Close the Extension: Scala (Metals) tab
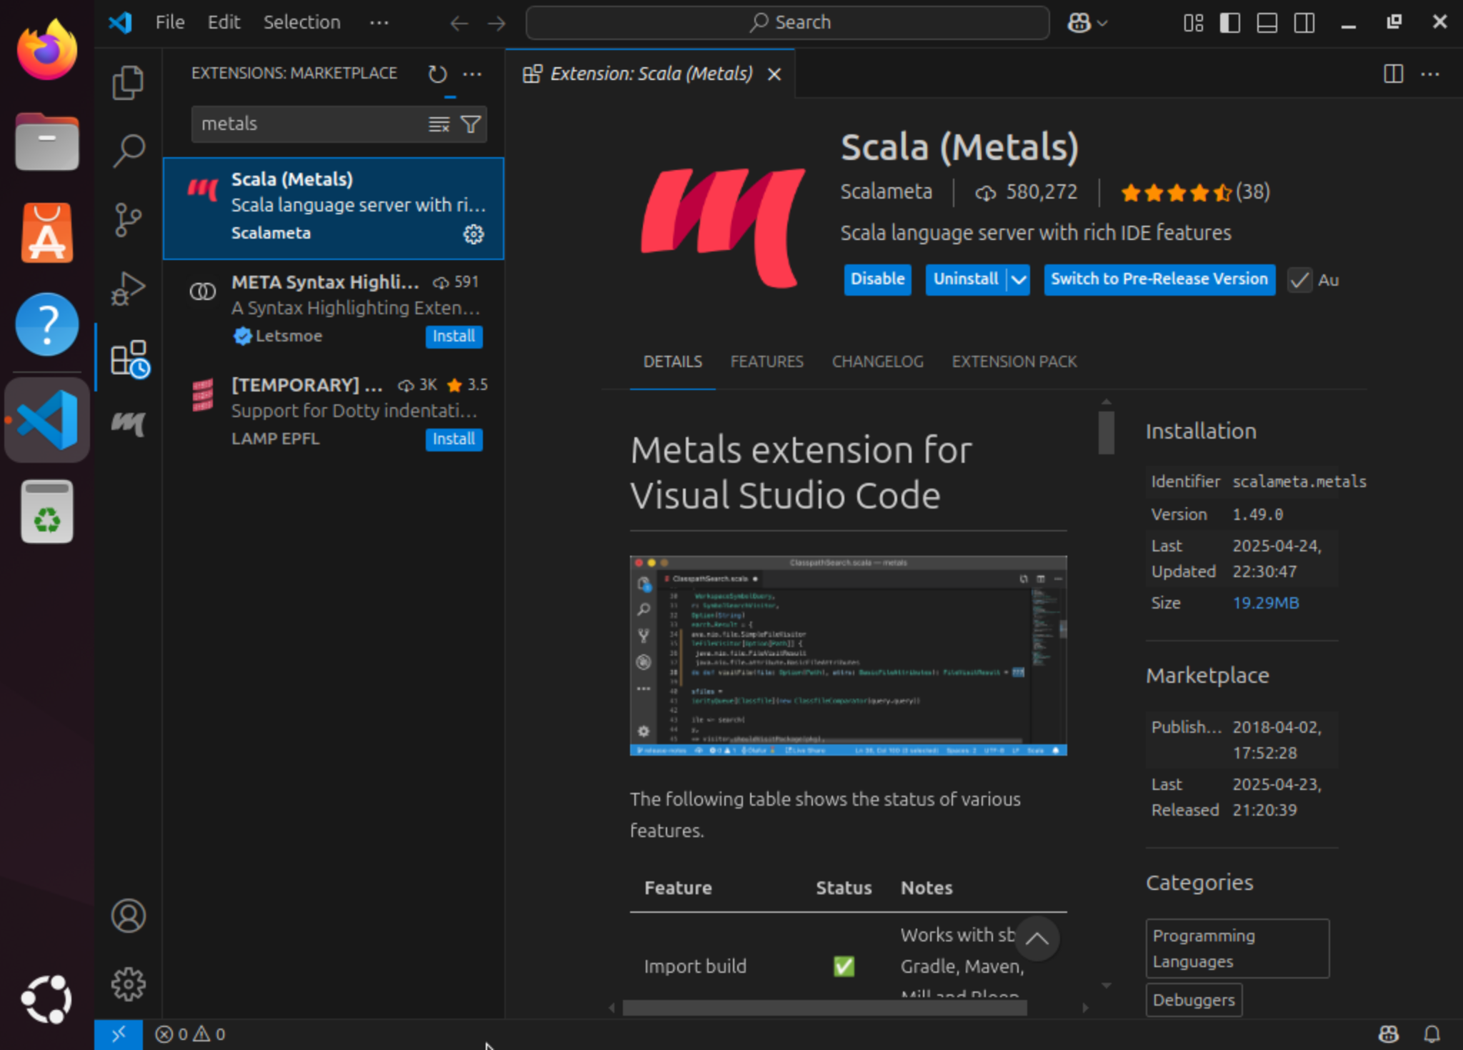 [774, 74]
